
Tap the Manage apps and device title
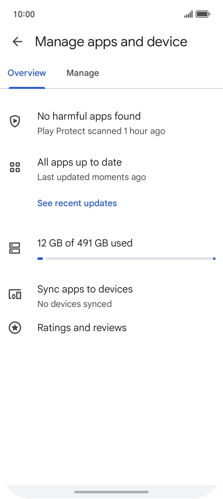point(111,42)
